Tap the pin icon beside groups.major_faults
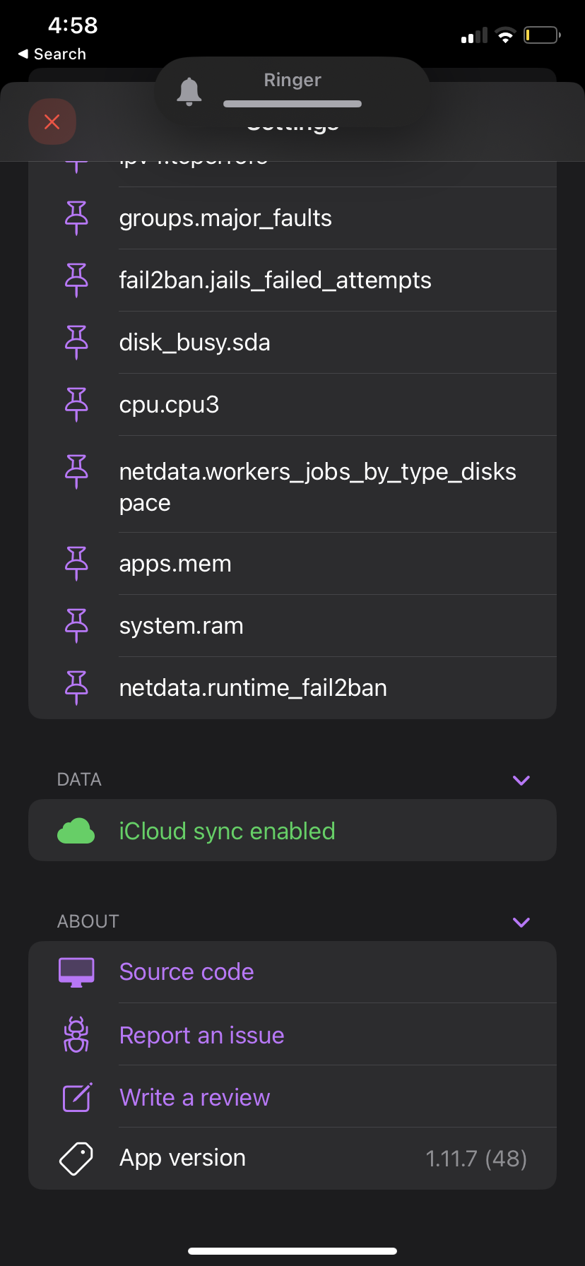The height and width of the screenshot is (1266, 585). 76,218
